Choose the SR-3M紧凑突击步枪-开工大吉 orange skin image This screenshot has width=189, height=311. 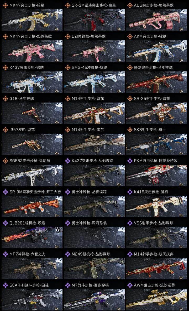pos(32,206)
